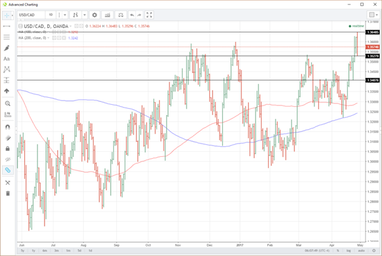Select the 5y time range

23,251
